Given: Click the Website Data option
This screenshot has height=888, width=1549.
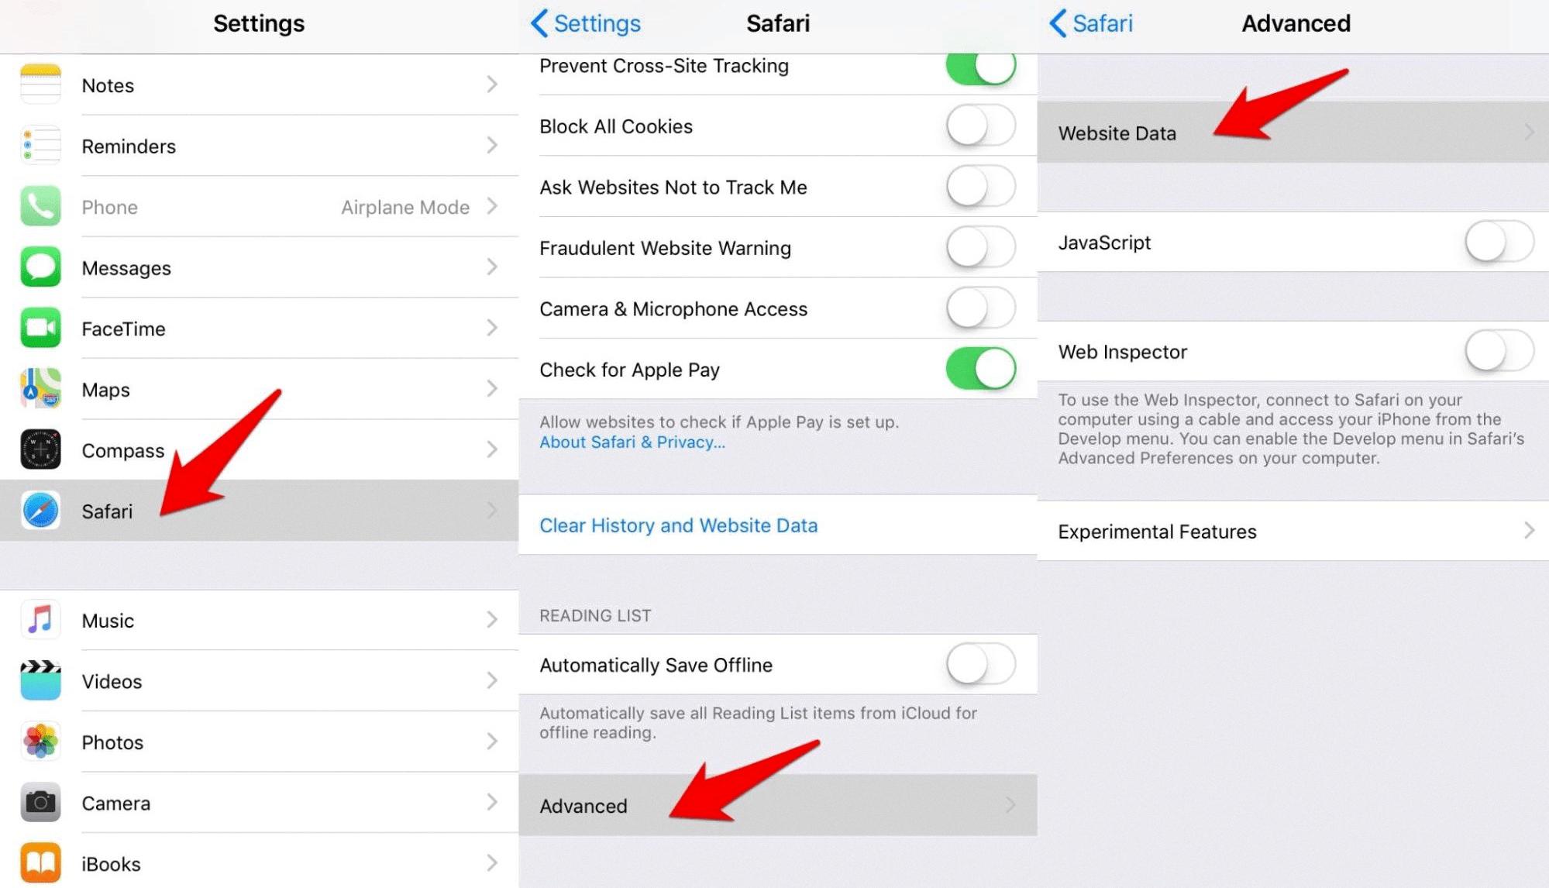Looking at the screenshot, I should (1290, 133).
